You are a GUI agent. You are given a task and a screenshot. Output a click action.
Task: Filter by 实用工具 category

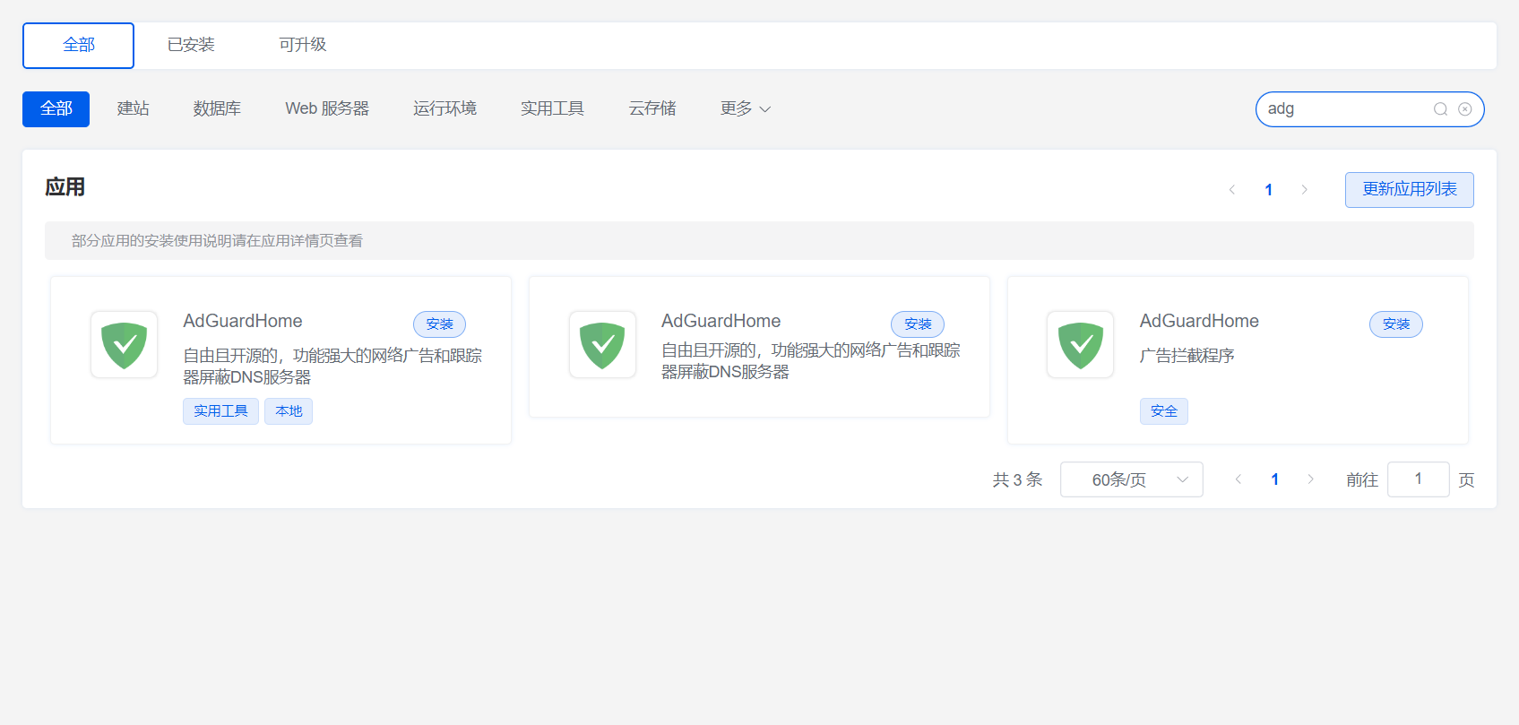point(552,109)
